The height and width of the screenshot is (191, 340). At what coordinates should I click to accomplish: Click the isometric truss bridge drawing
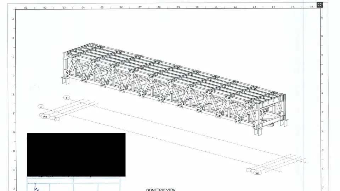[x=175, y=89]
